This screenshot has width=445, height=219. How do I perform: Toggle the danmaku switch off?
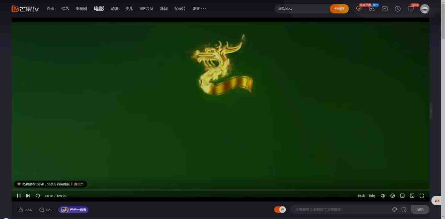[x=280, y=209]
